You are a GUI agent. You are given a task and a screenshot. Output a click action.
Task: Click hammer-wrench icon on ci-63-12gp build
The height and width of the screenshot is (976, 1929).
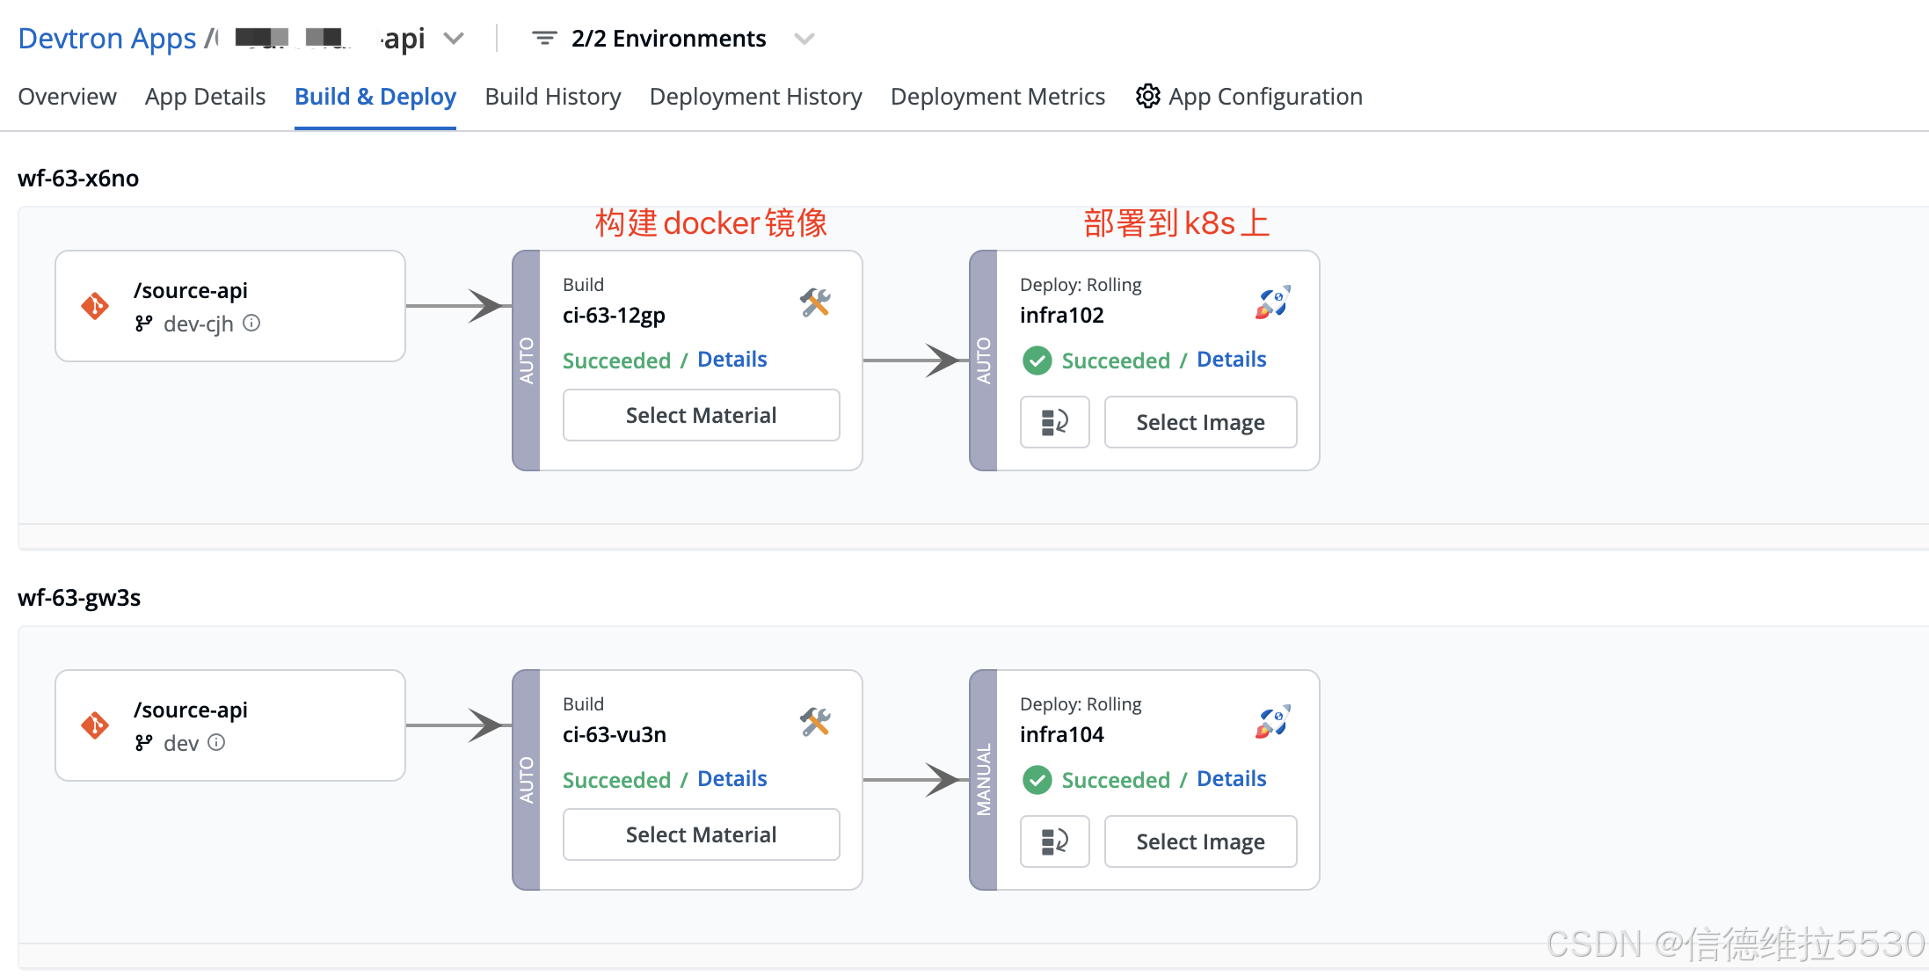[x=815, y=302]
